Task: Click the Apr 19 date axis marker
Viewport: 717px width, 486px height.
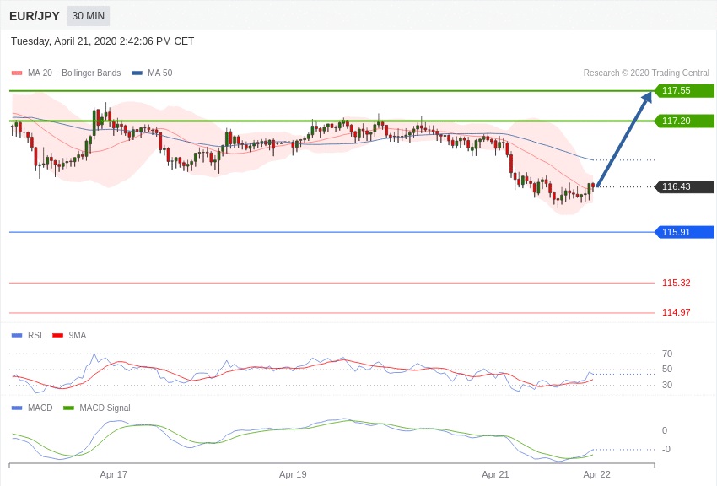Action: click(293, 474)
